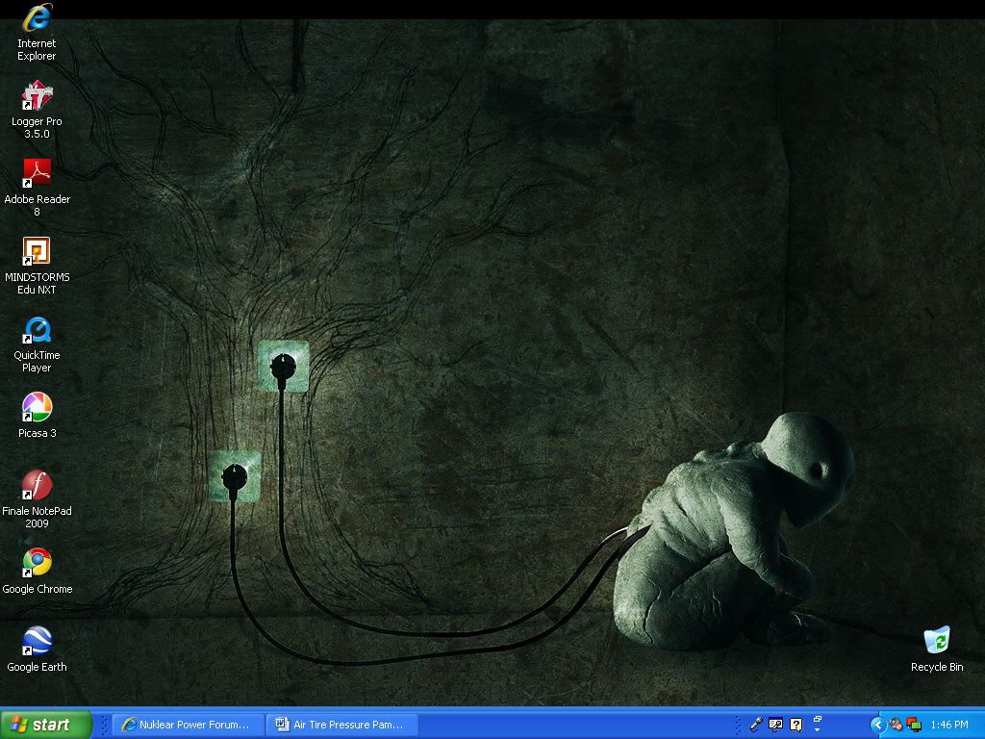The height and width of the screenshot is (739, 985).
Task: Switch to Nuklear Power Forum taskbar window
Action: point(189,725)
